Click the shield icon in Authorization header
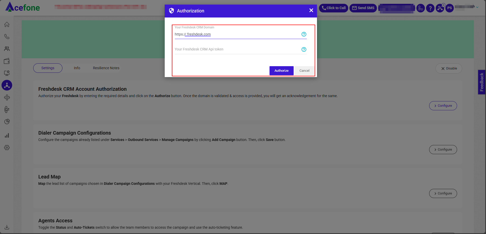The height and width of the screenshot is (234, 486). click(x=172, y=11)
